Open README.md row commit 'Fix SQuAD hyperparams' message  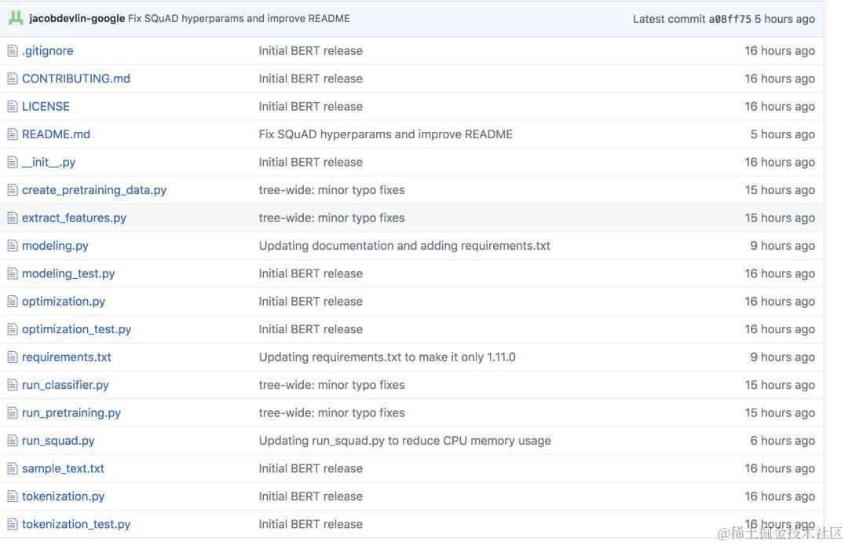tap(386, 134)
